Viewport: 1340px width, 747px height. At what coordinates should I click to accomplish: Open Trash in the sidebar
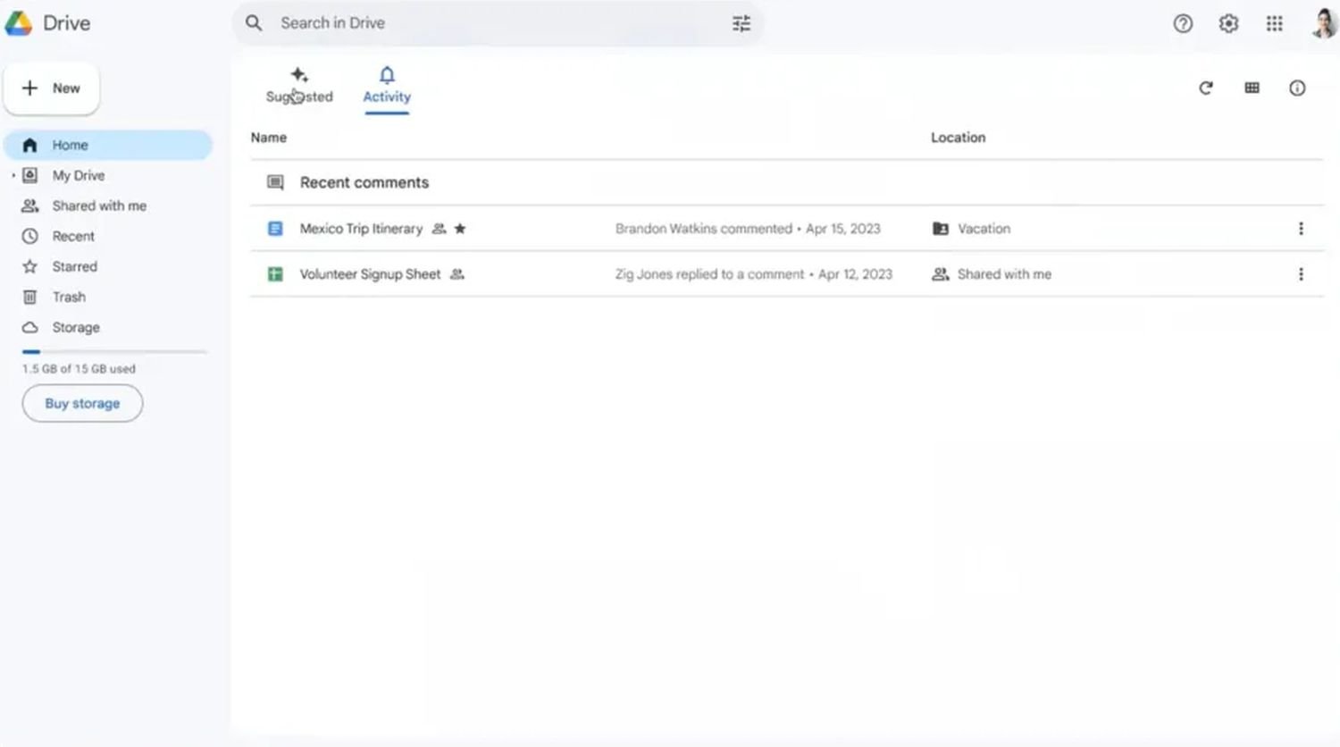pyautogui.click(x=69, y=297)
